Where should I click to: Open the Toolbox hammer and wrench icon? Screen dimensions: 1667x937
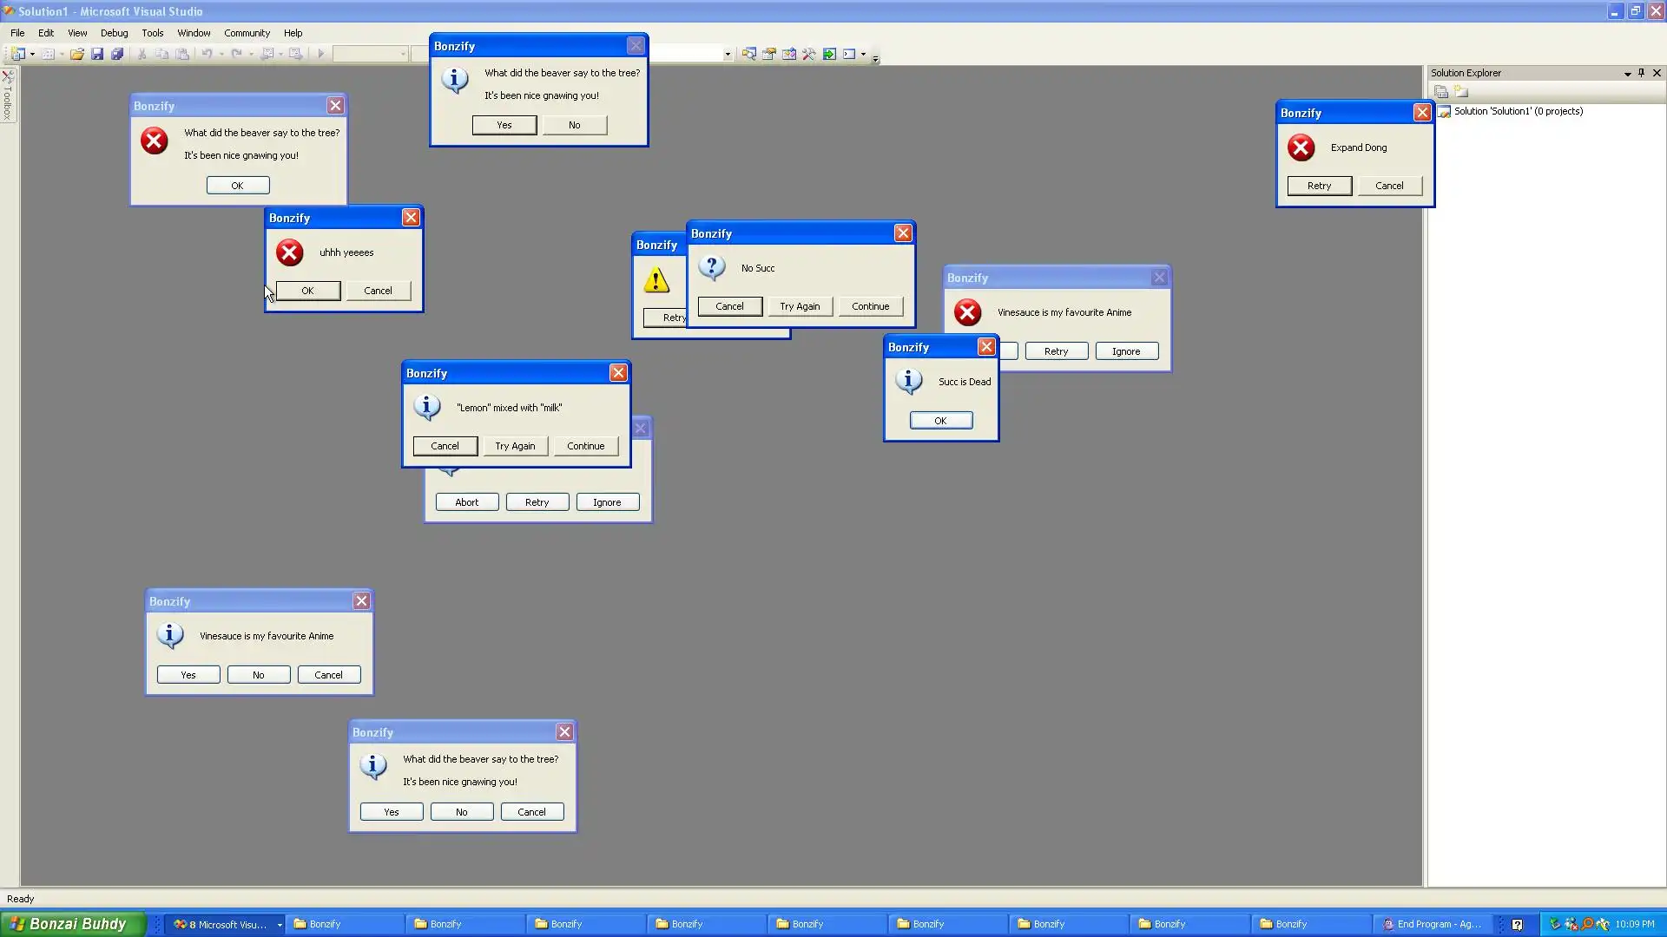pyautogui.click(x=809, y=54)
